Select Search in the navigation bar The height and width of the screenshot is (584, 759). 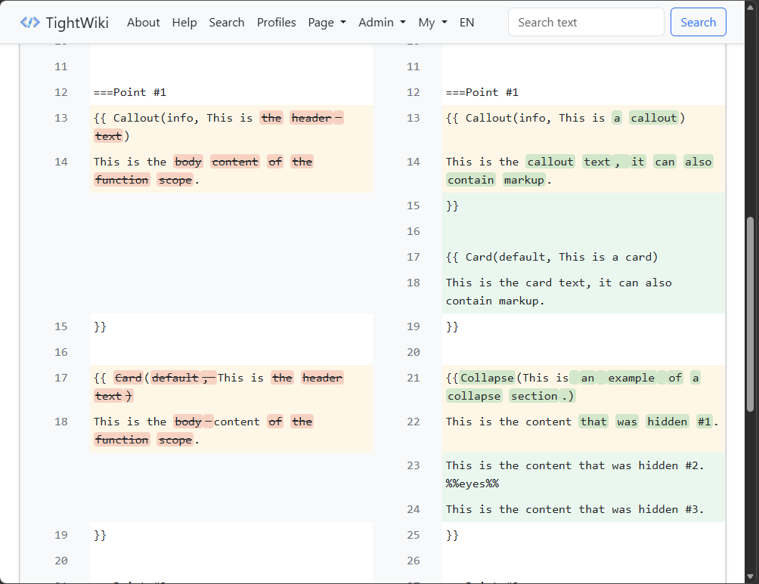pos(227,22)
